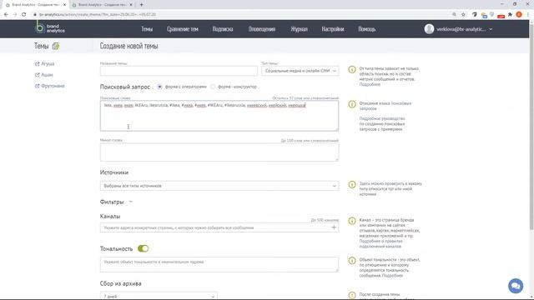Open the Chrome three-dot menu
This screenshot has width=534, height=300.
tap(528, 15)
